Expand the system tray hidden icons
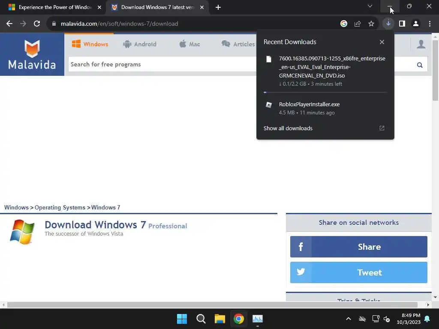This screenshot has width=439, height=329. (348, 319)
